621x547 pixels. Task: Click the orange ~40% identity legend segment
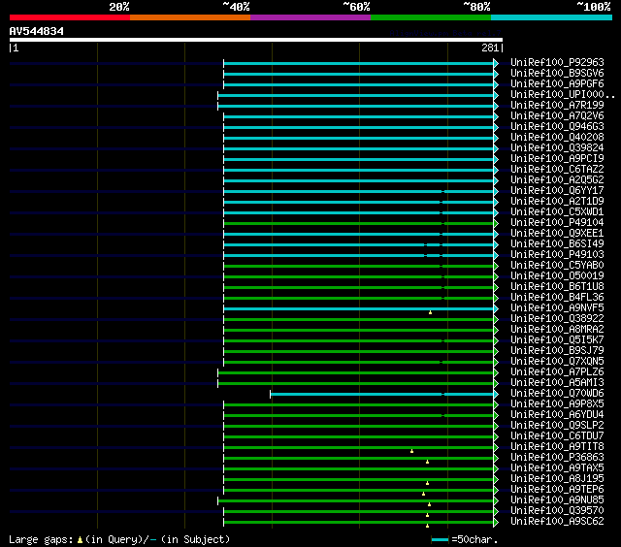190,17
